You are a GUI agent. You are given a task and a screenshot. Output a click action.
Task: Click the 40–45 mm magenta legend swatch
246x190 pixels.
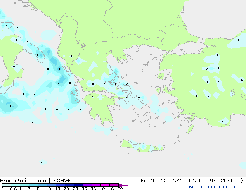(x=105, y=185)
